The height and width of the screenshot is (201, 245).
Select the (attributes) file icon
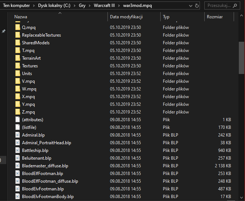click(18, 120)
